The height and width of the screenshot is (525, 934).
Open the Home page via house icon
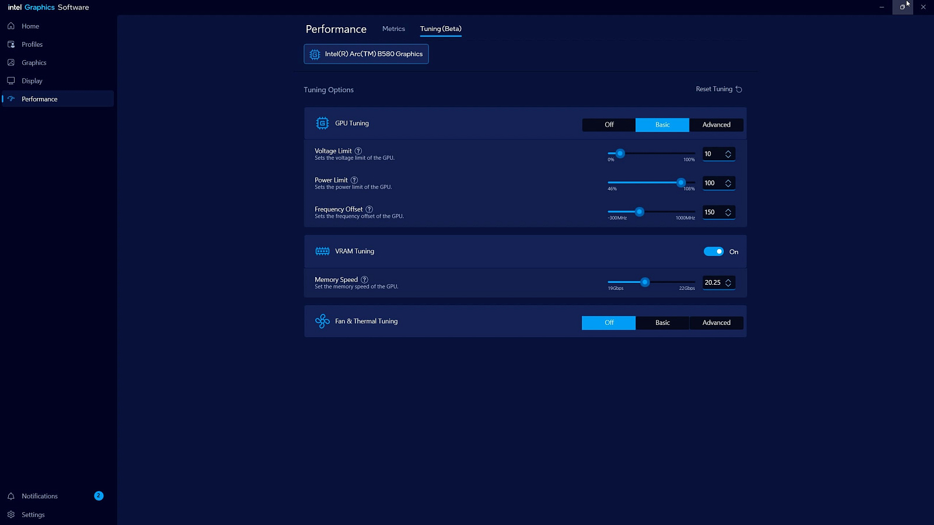pyautogui.click(x=11, y=26)
